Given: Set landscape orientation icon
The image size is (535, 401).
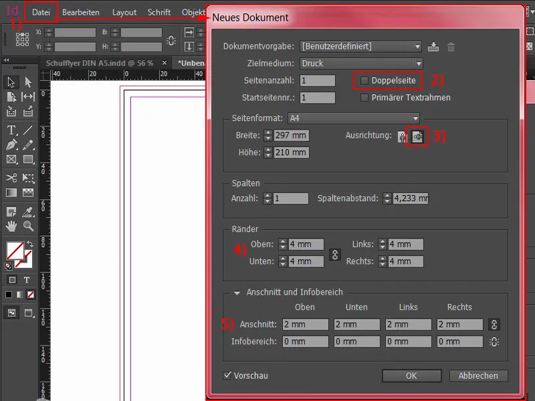Looking at the screenshot, I should (417, 137).
